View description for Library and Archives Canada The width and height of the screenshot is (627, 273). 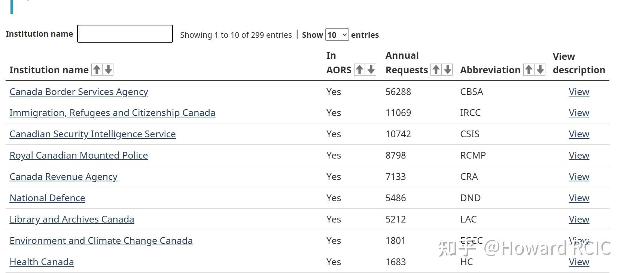[579, 219]
